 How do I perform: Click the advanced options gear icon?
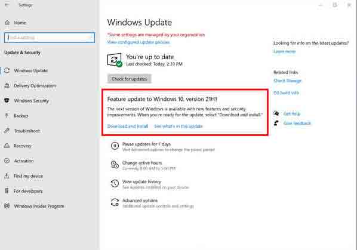tap(115, 202)
